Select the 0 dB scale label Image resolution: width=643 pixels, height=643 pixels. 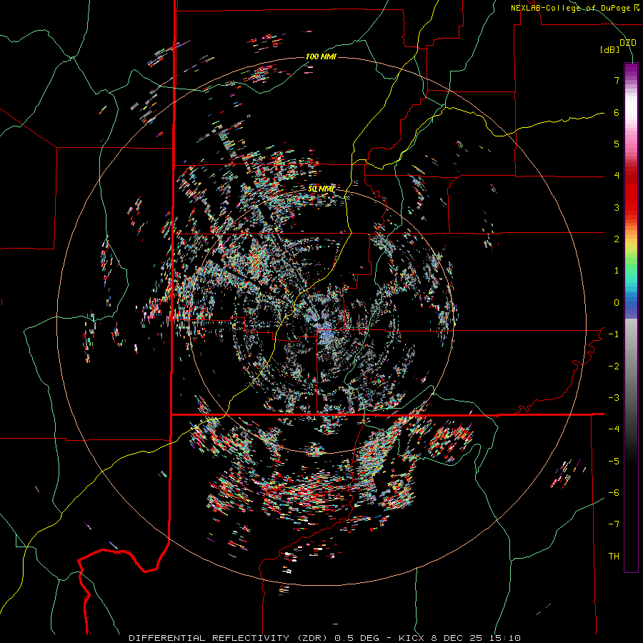pyautogui.click(x=617, y=303)
